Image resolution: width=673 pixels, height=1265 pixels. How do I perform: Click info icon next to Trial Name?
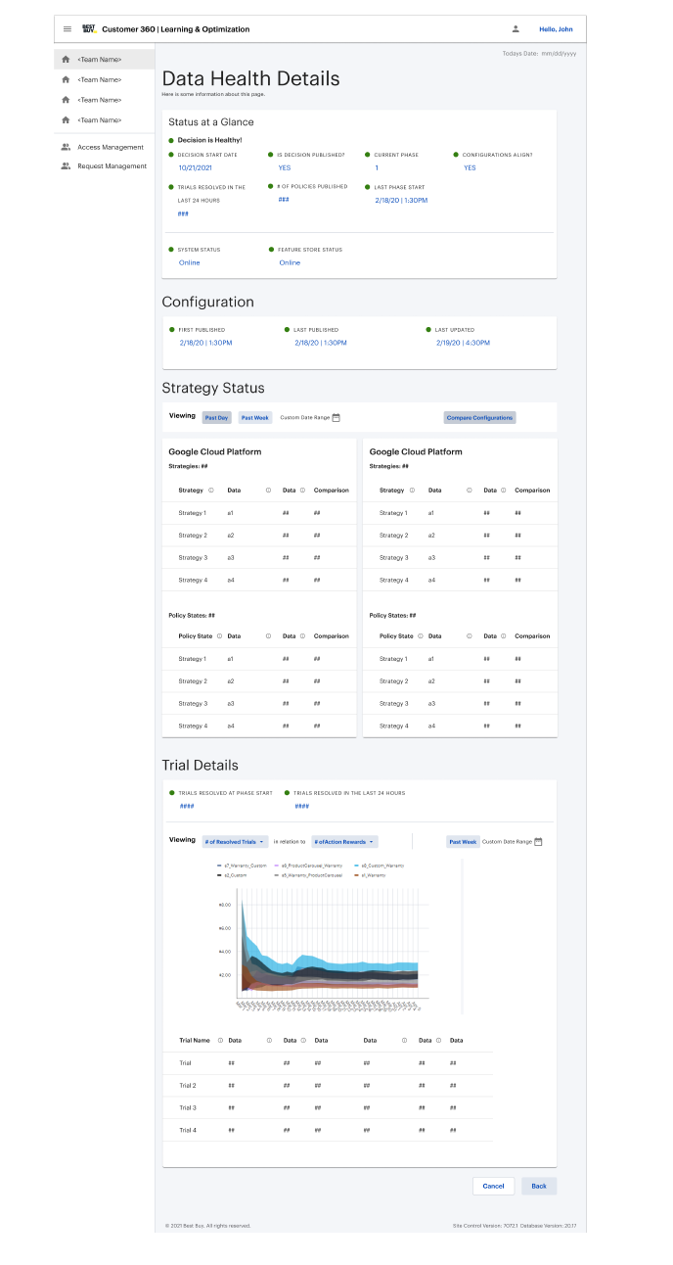[219, 1040]
